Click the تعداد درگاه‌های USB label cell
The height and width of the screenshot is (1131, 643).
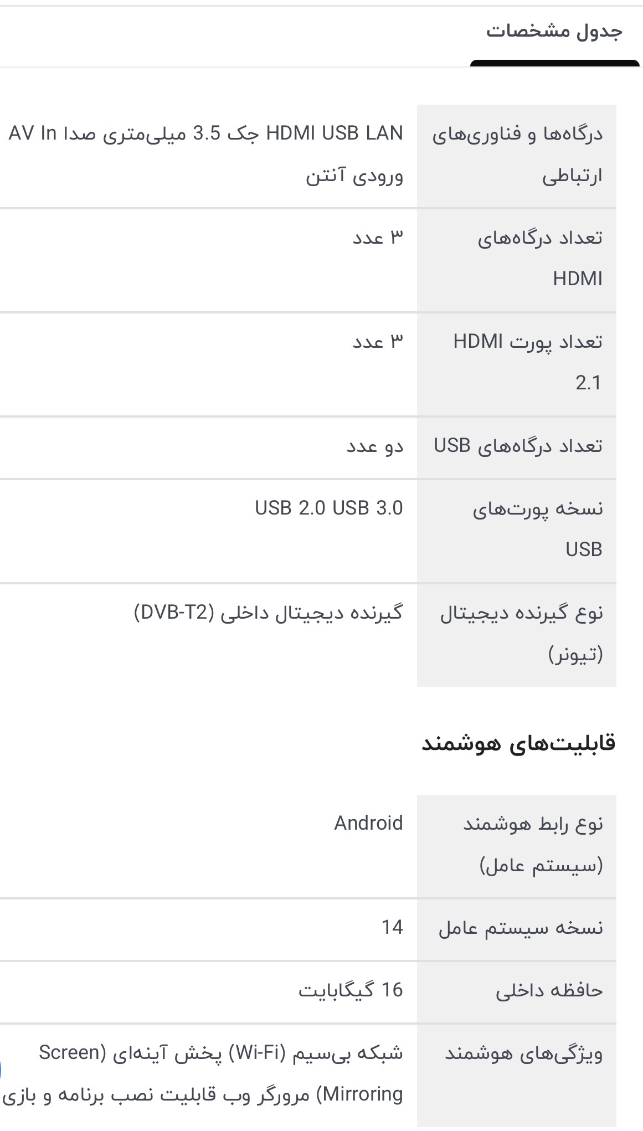[517, 446]
